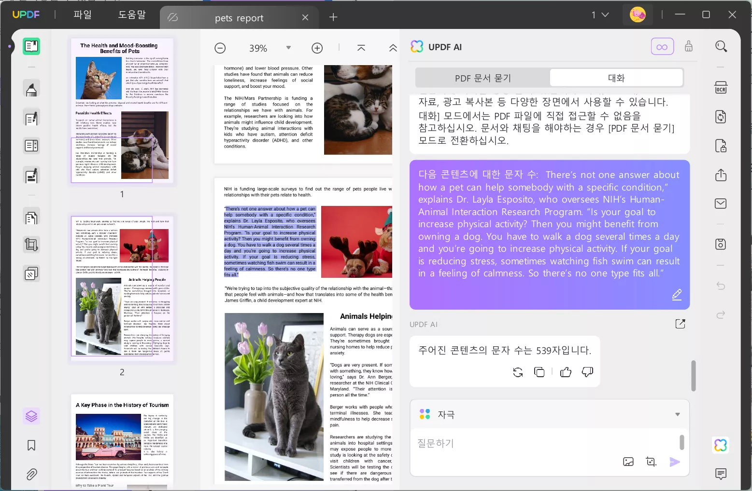This screenshot has width=752, height=491.
Task: Capture screenshot region for question
Action: 651,462
